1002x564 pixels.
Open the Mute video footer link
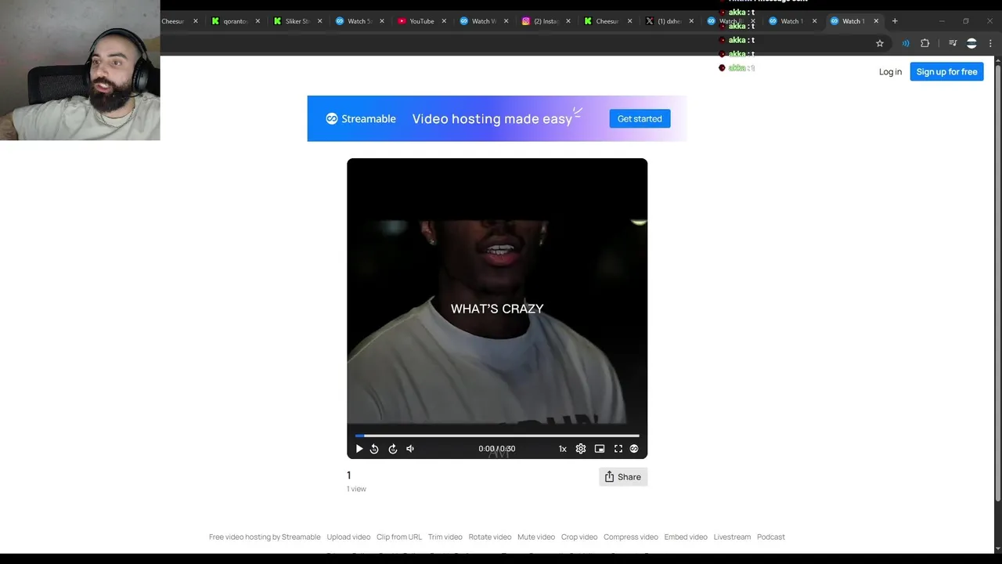(x=536, y=537)
